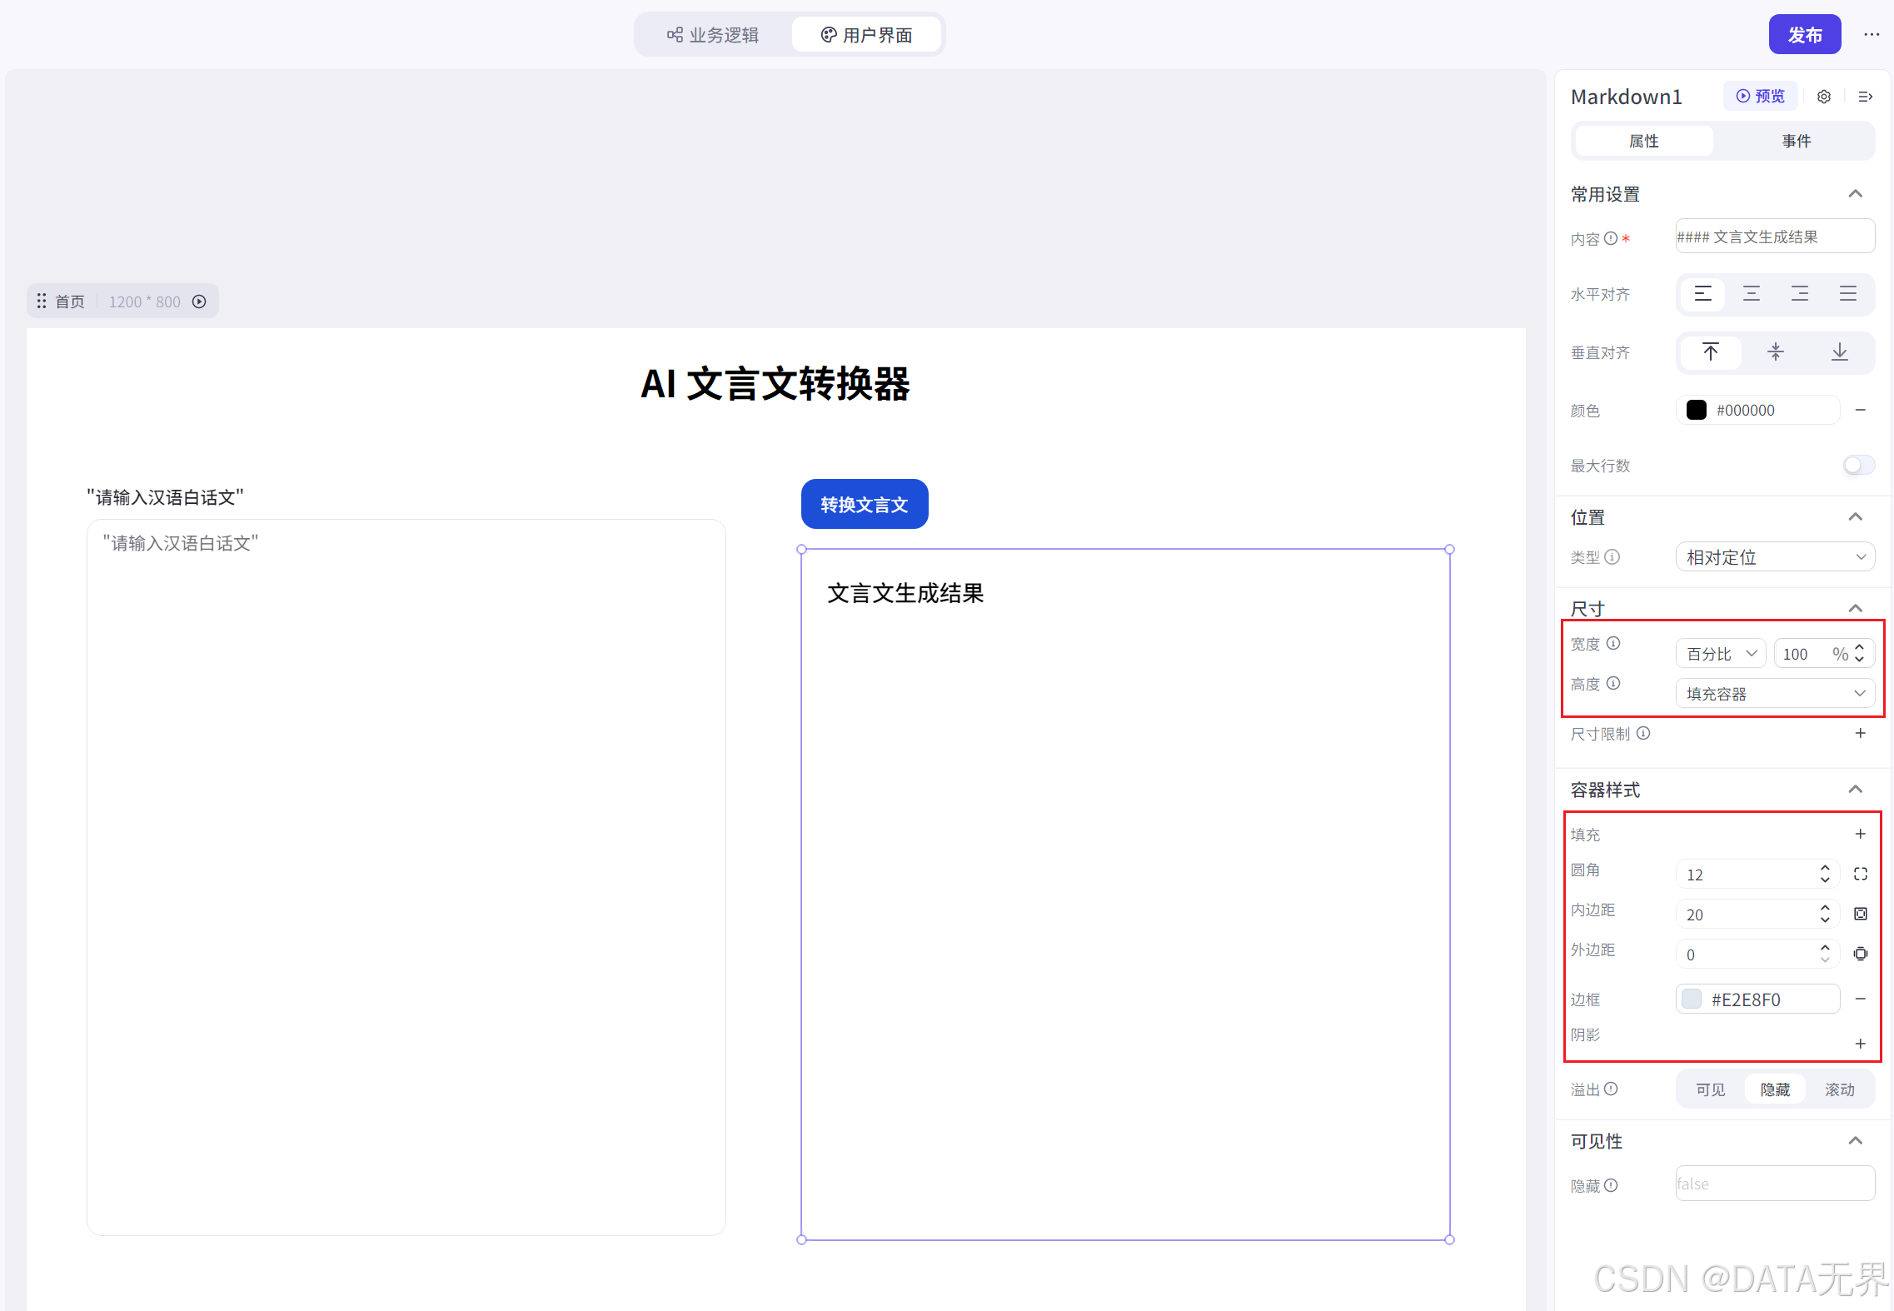Select bottom vertical alignment icon
This screenshot has height=1311, width=1894.
[x=1840, y=352]
